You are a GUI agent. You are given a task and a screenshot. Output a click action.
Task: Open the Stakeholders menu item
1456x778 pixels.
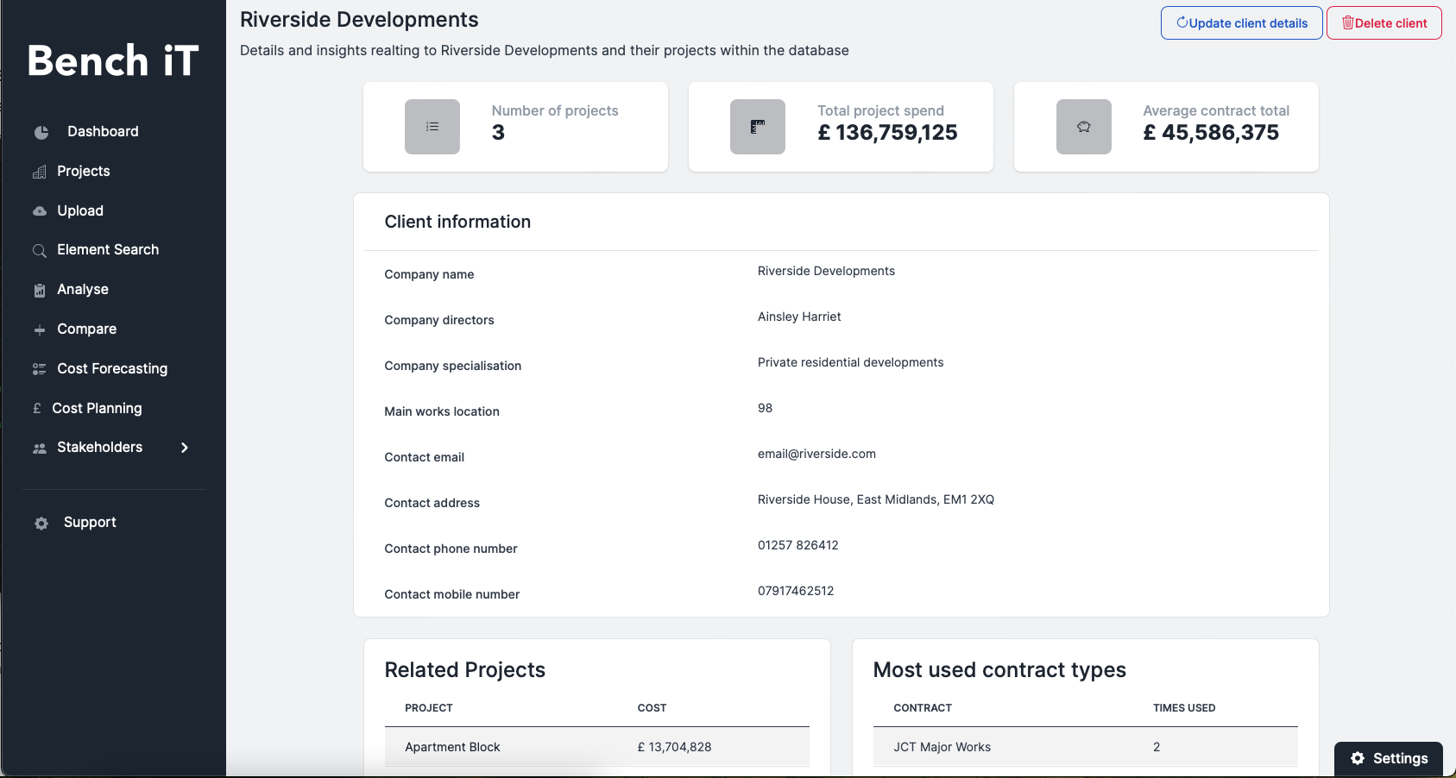pyautogui.click(x=100, y=447)
